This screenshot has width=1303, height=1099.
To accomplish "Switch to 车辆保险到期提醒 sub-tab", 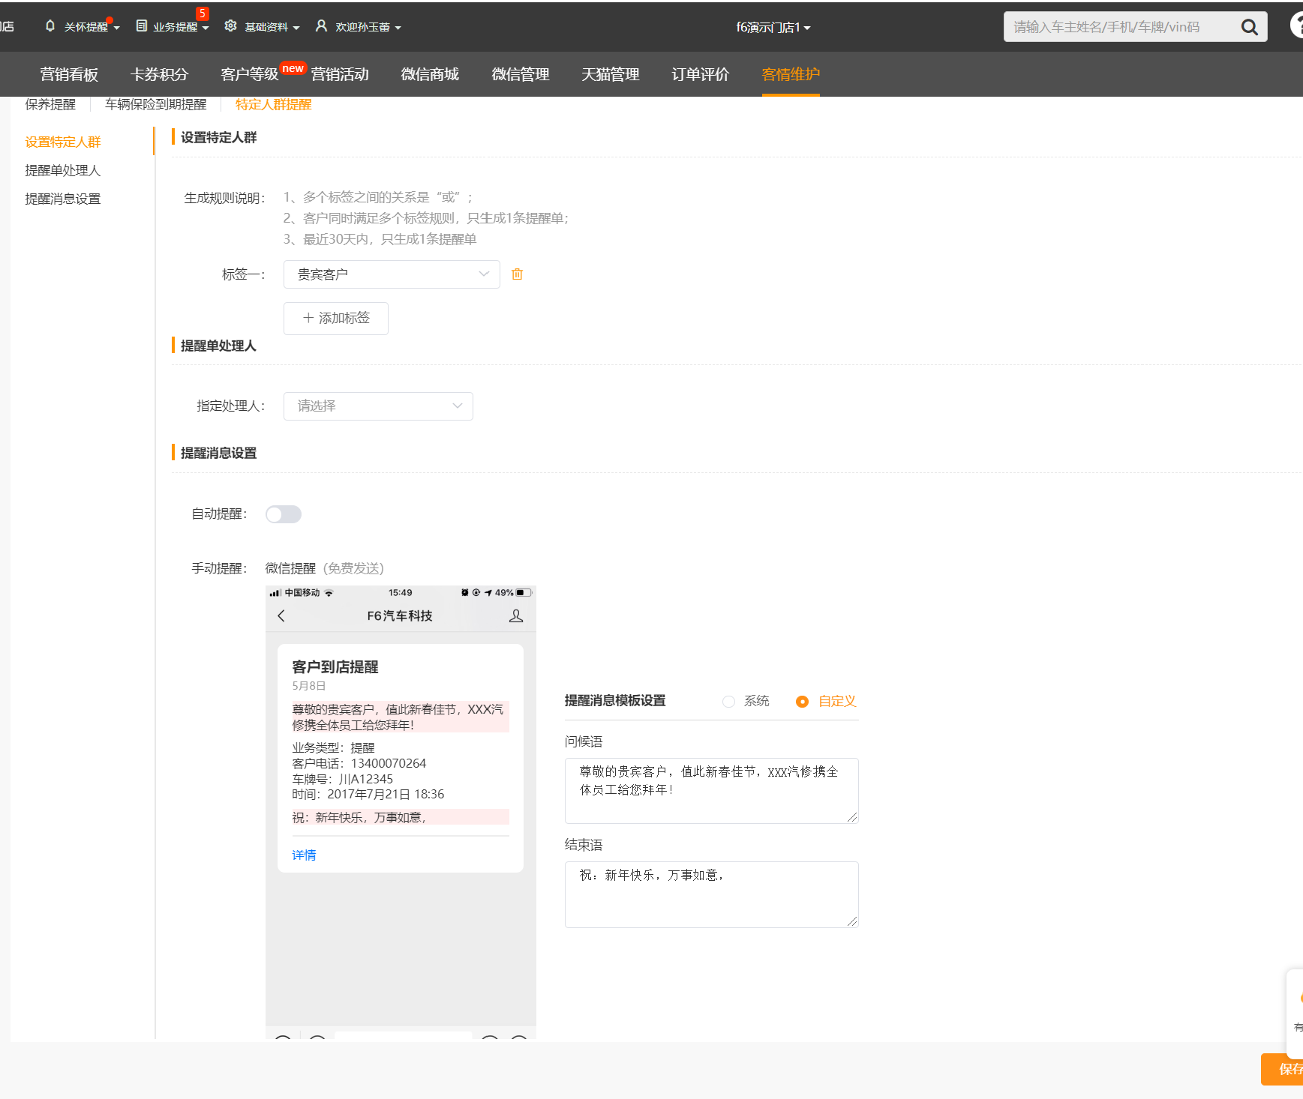I will pyautogui.click(x=156, y=104).
